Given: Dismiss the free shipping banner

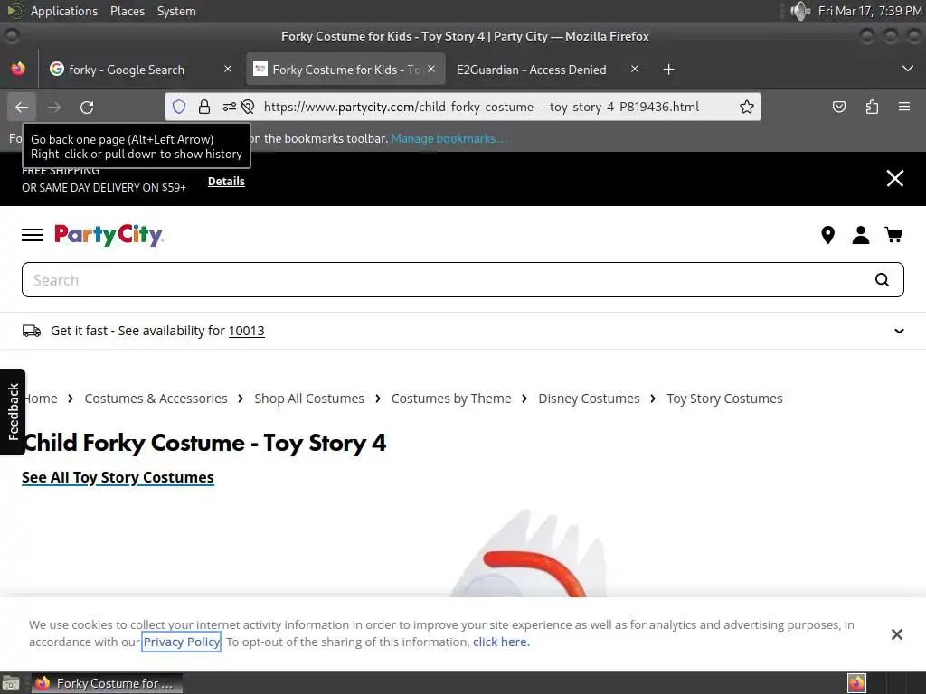Looking at the screenshot, I should (x=894, y=178).
